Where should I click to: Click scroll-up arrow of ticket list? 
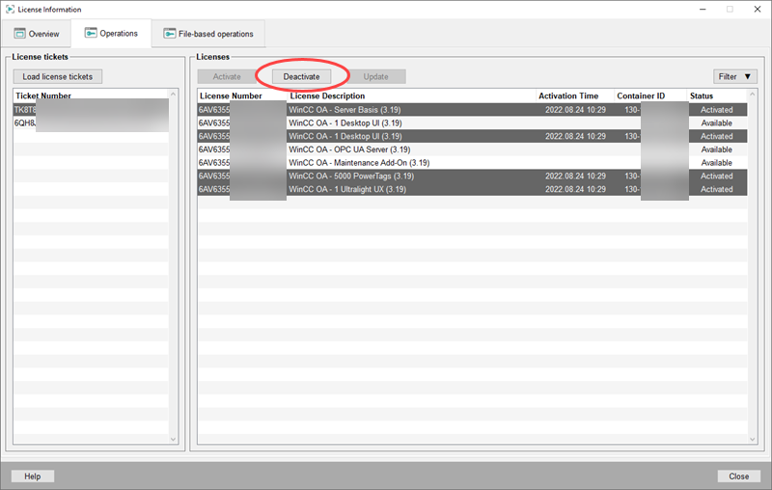(173, 94)
